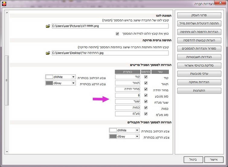
Task: Click the signature file path input field
Action: 110,53
